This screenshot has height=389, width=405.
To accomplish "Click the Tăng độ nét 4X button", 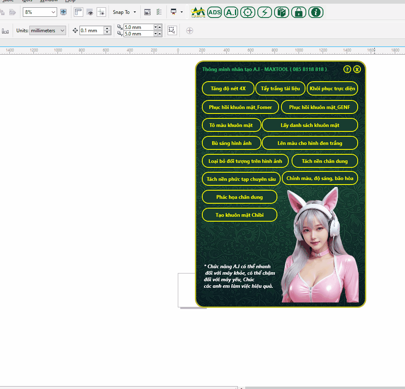I will click(228, 89).
